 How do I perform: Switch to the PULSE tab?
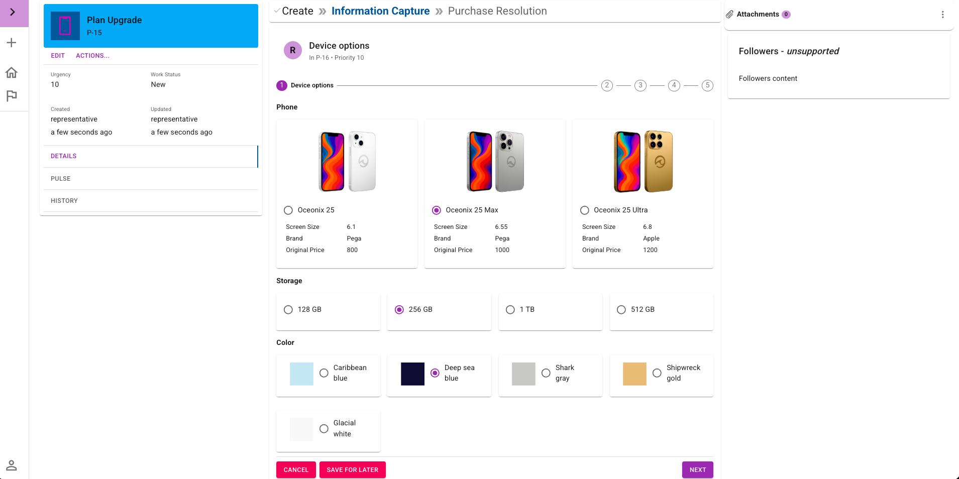pyautogui.click(x=61, y=179)
